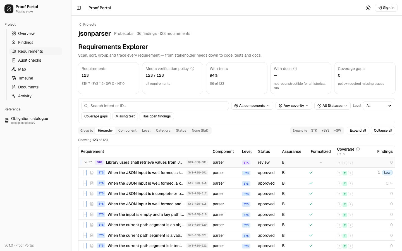Toggle the Missing test filter
Viewport: 402px width, 251px height.
point(125,116)
